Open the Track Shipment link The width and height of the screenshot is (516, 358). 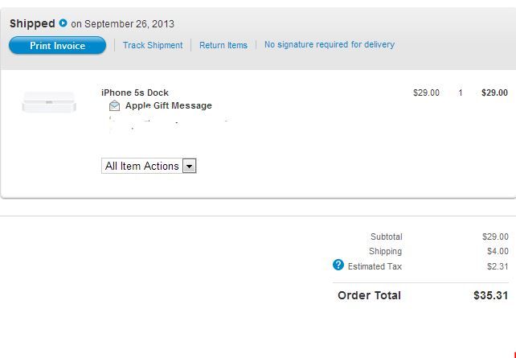coord(153,45)
